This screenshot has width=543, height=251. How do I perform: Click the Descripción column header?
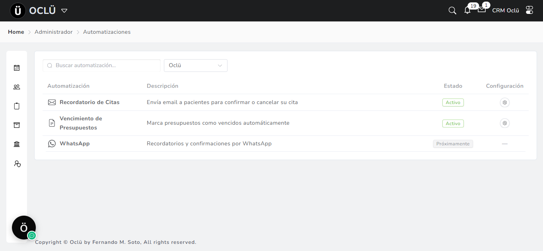pos(162,86)
